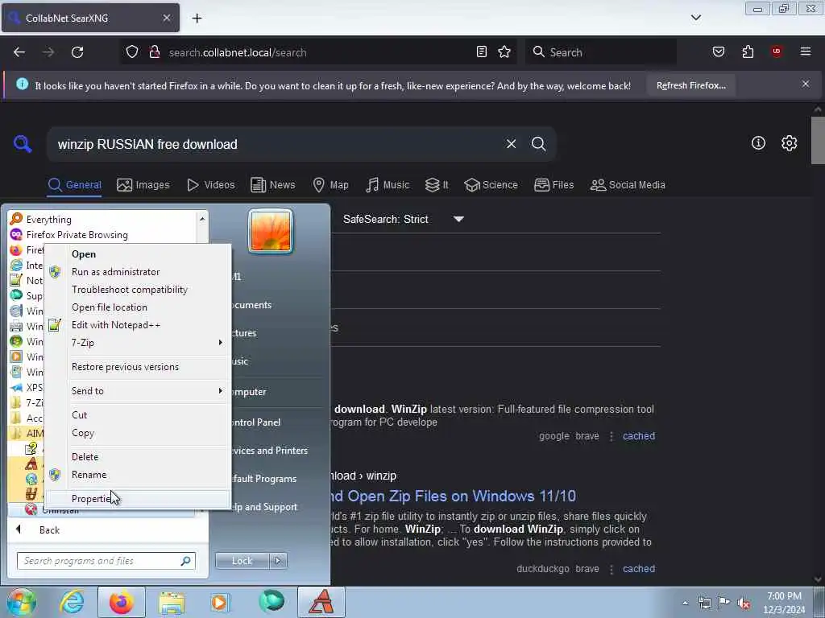Submit search with magnifier button
The width and height of the screenshot is (825, 618).
pyautogui.click(x=538, y=144)
